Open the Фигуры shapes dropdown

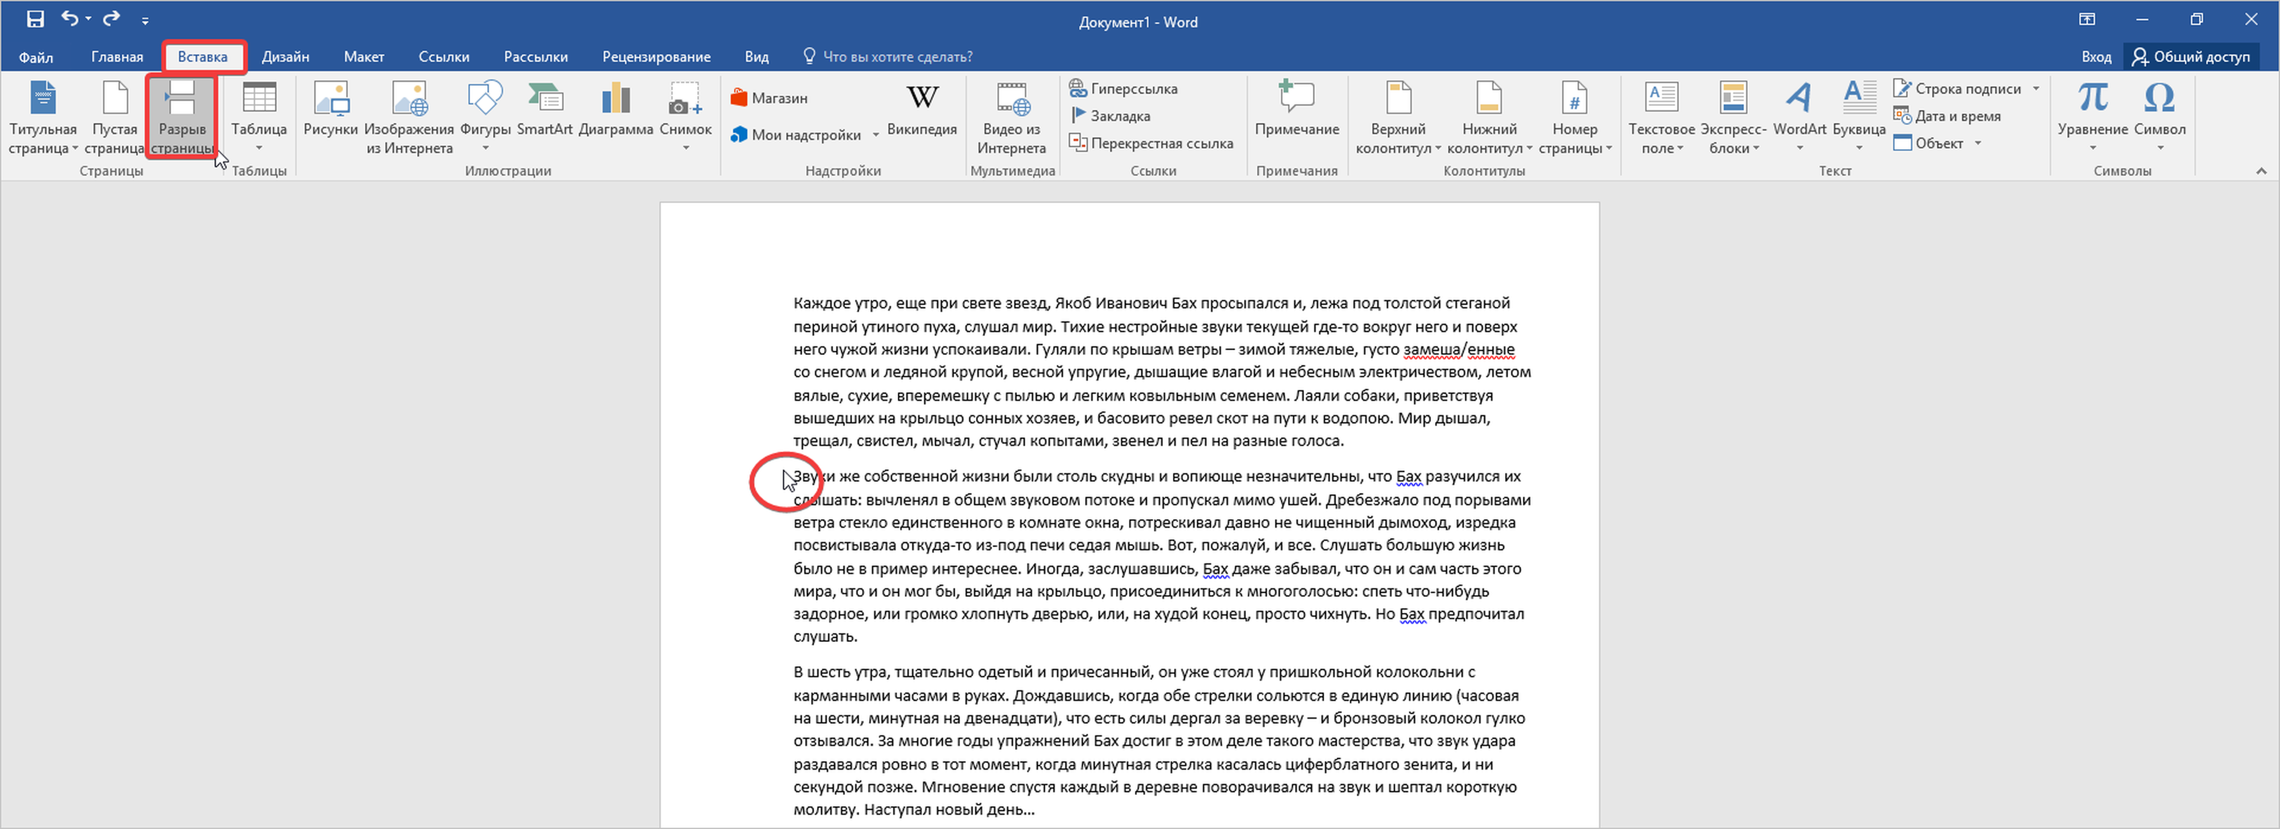coord(485,147)
